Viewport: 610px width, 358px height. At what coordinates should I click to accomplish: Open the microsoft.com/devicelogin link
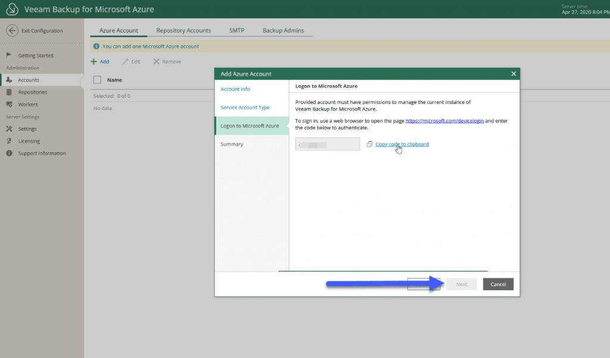coord(444,121)
